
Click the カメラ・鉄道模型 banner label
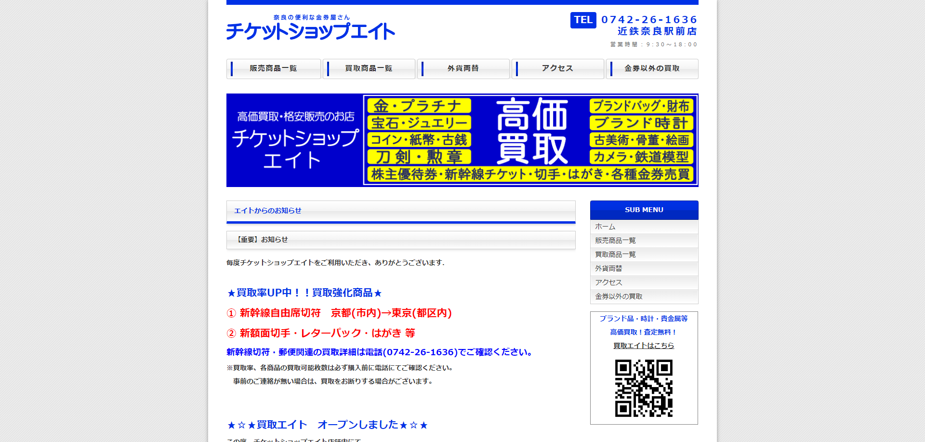641,157
